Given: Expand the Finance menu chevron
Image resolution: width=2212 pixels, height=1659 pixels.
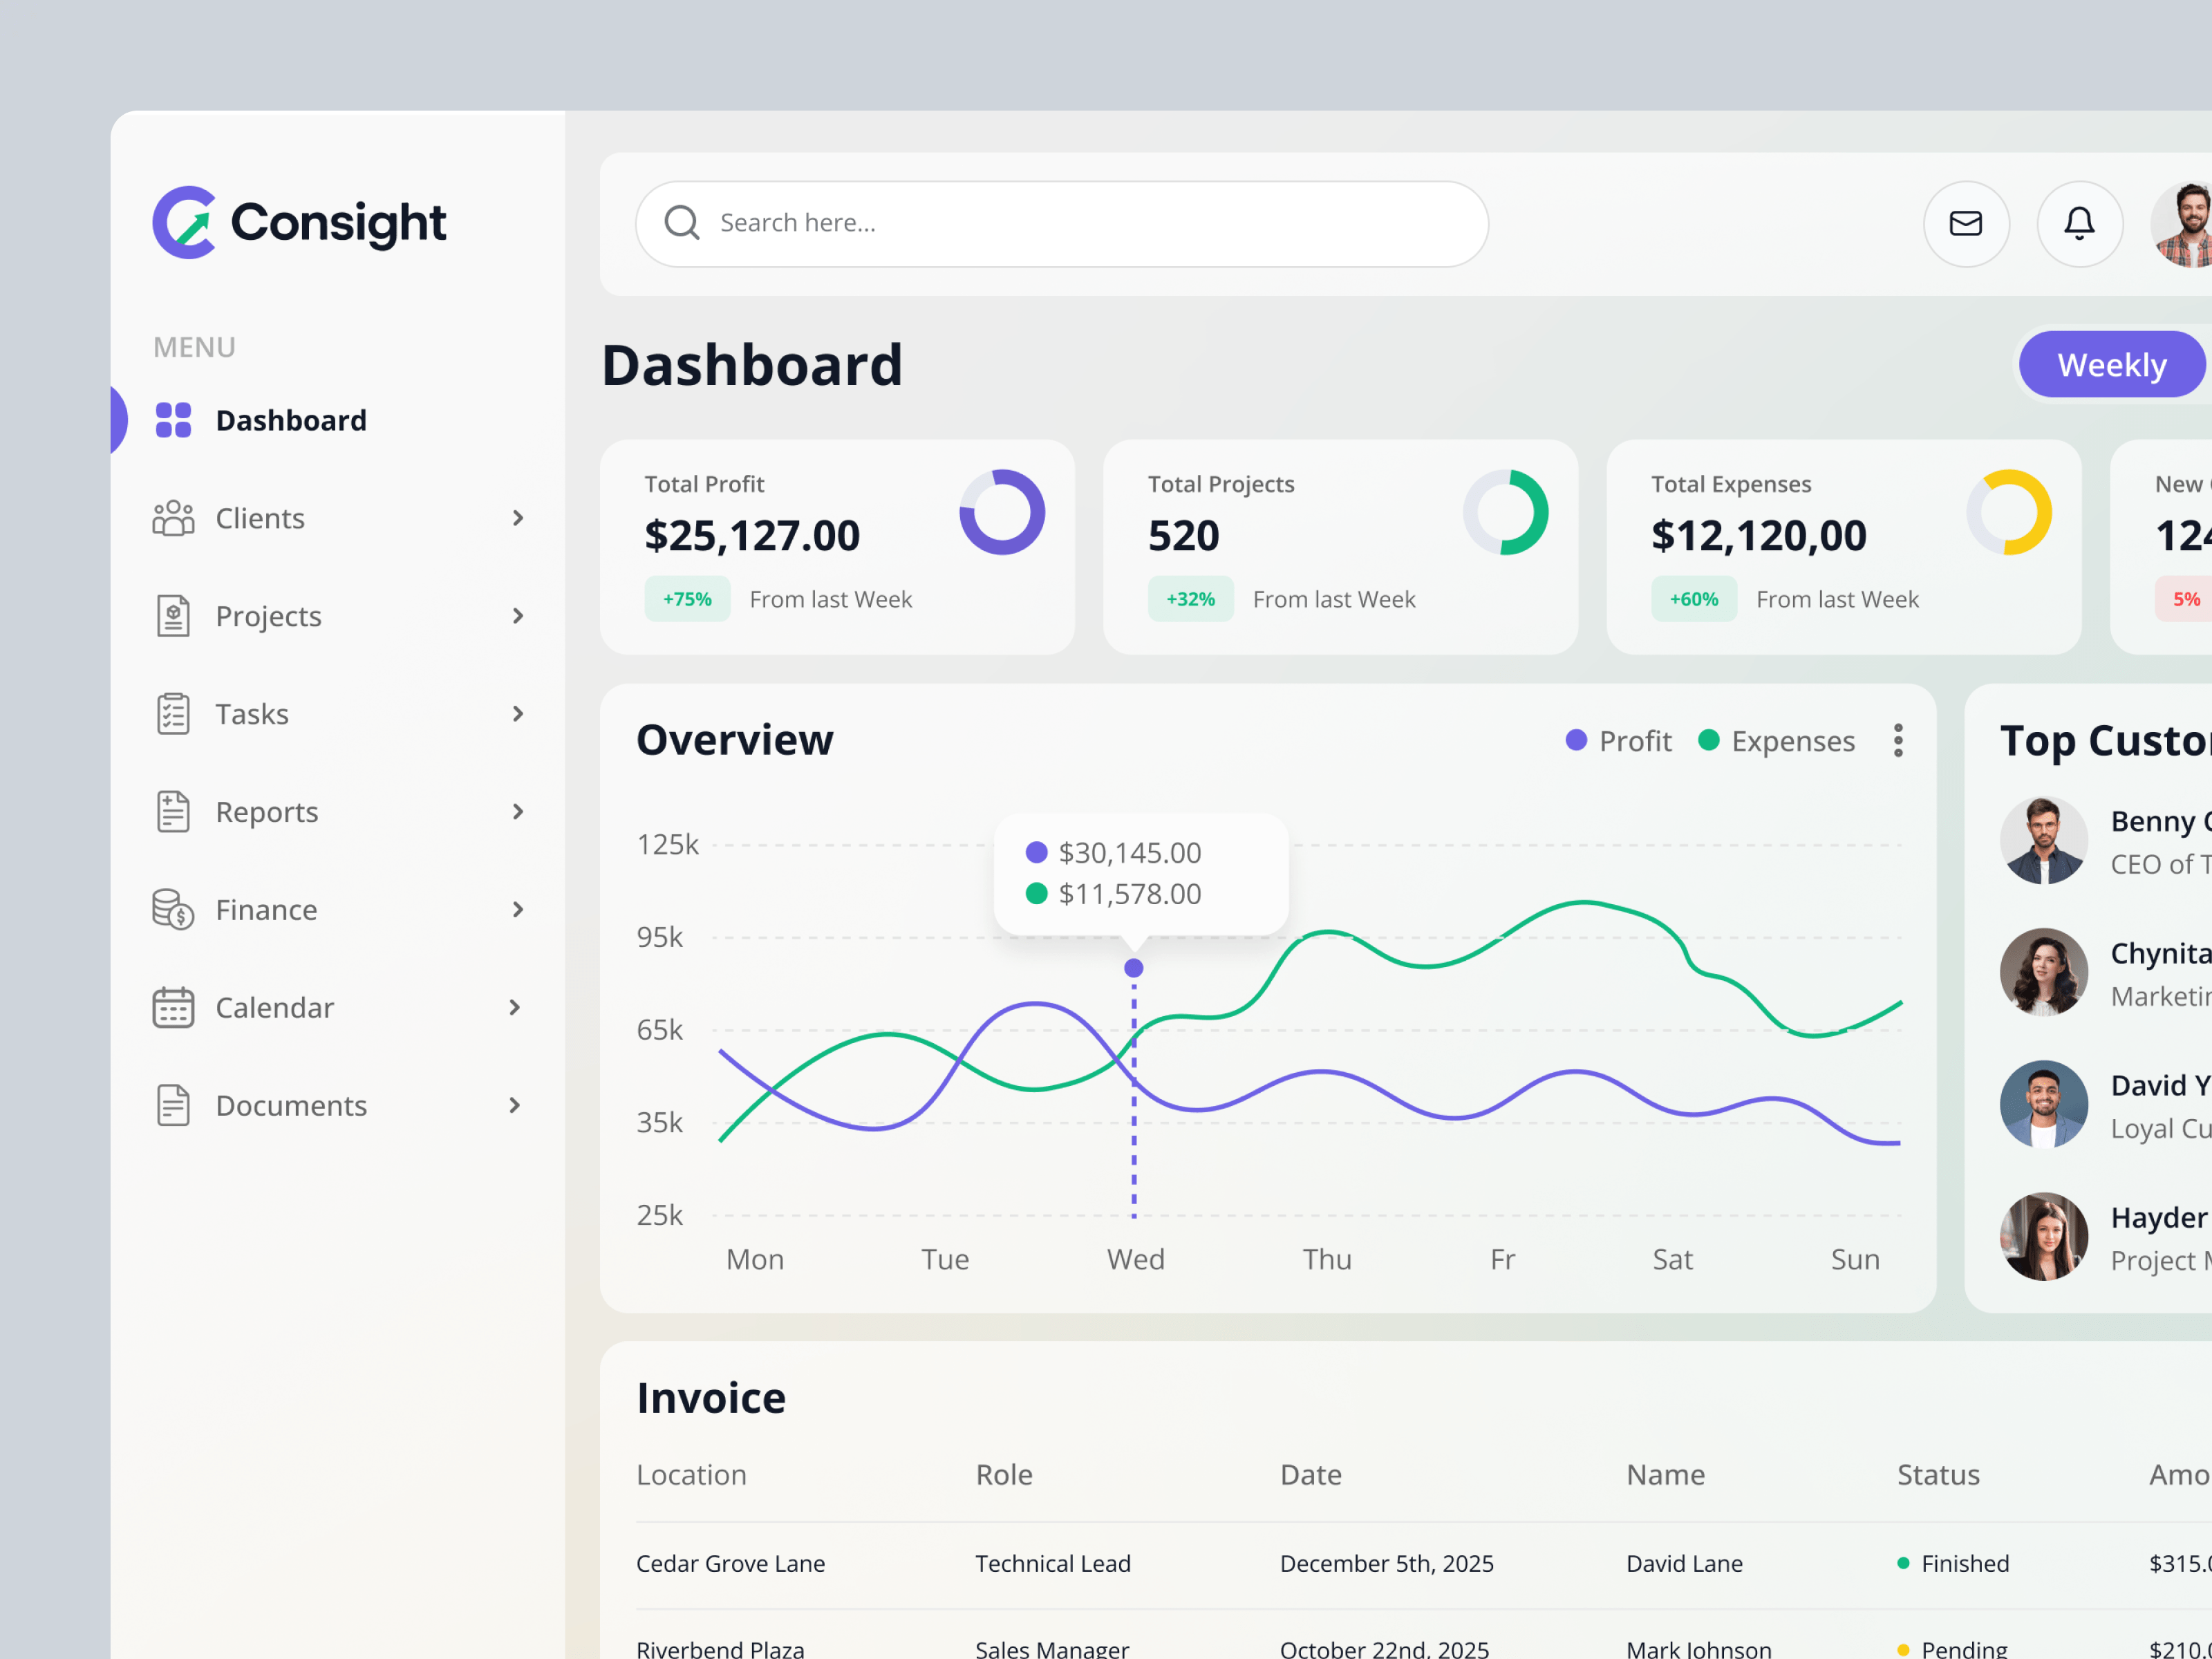Looking at the screenshot, I should 518,909.
